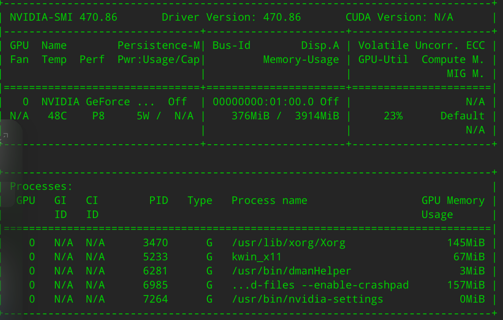
Task: Click the Processes: section heading
Action: (41, 187)
